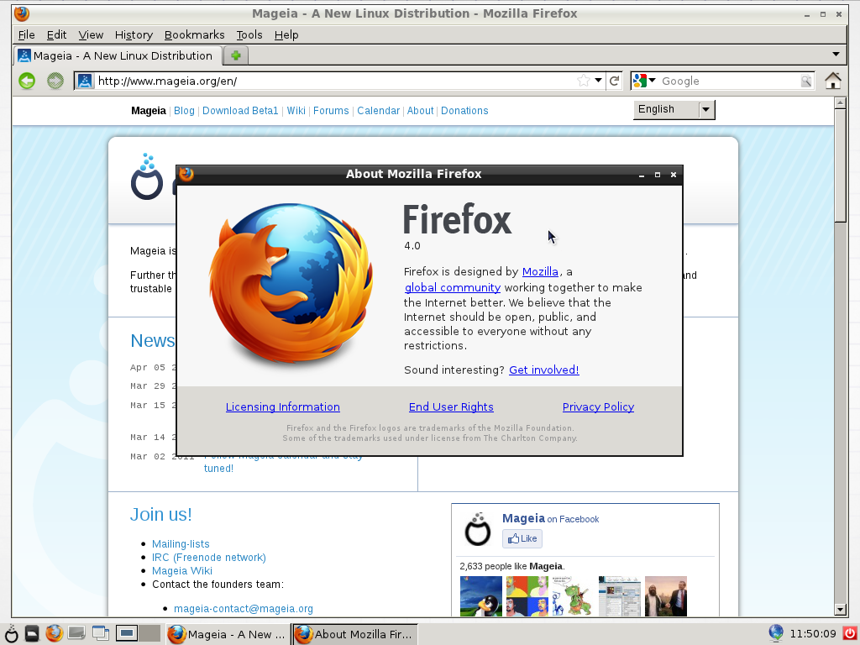
Task: Open the Wiki navigation link
Action: point(296,110)
